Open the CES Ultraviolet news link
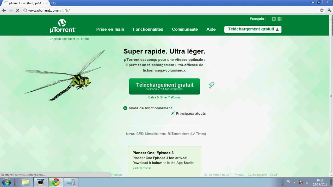Viewport: 333px width, 187px height. [x=171, y=134]
